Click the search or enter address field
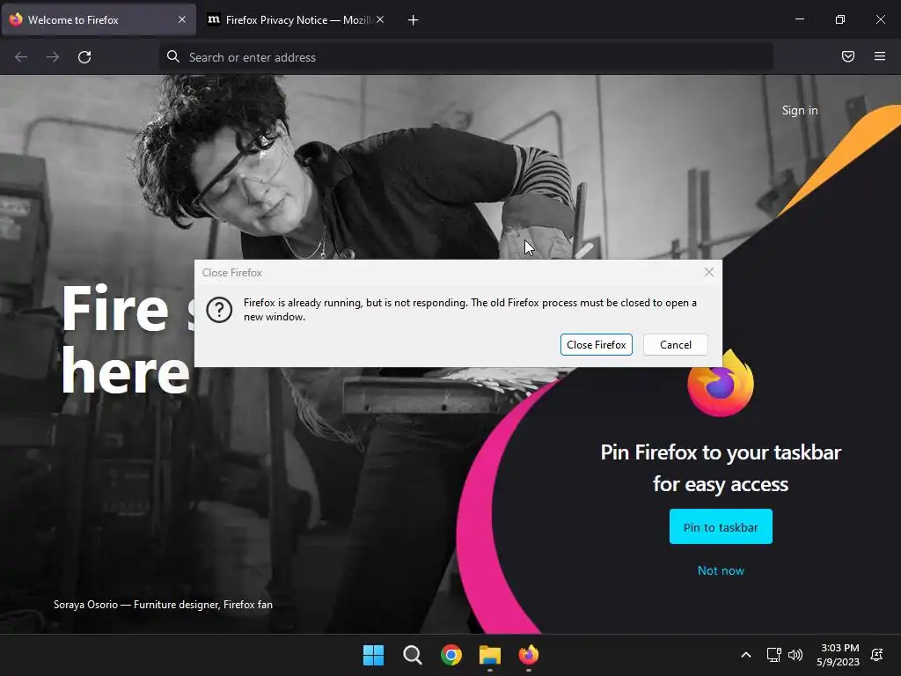Screen dimensions: 901x676 coord(465,57)
